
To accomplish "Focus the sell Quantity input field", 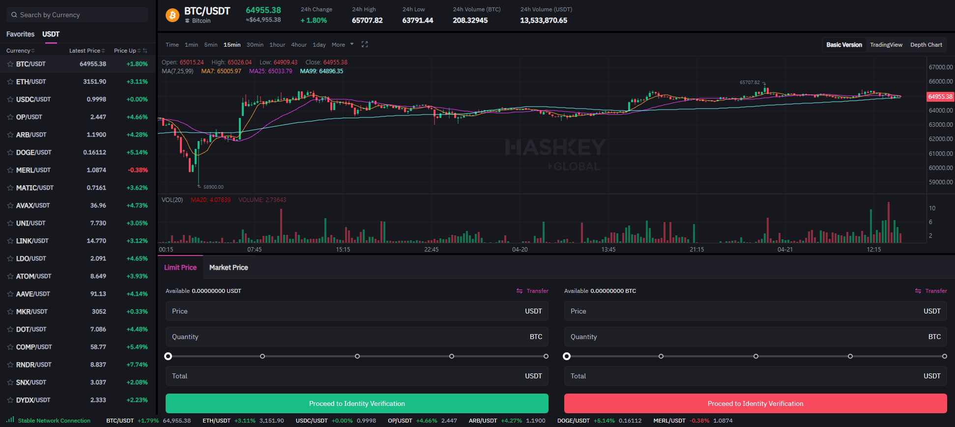I will (755, 337).
